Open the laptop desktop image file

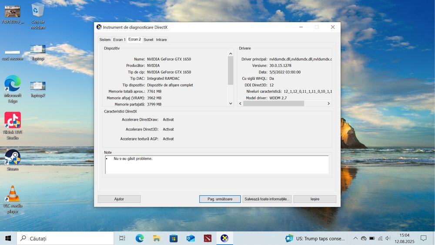coord(38,52)
